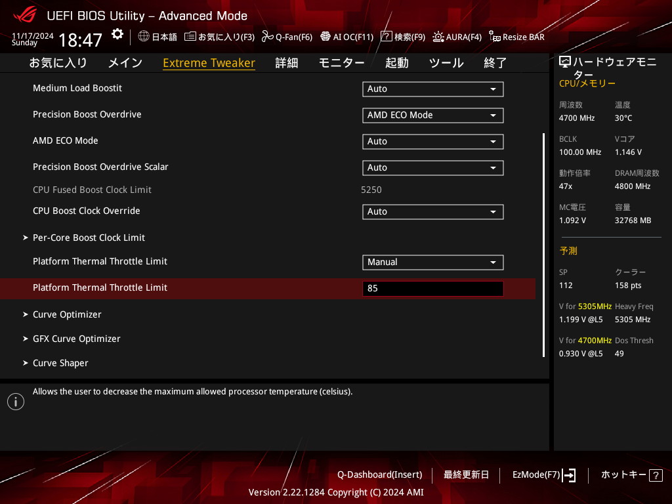Viewport: 672px width, 504px height.
Task: Click 日本語 language label
Action: click(165, 37)
